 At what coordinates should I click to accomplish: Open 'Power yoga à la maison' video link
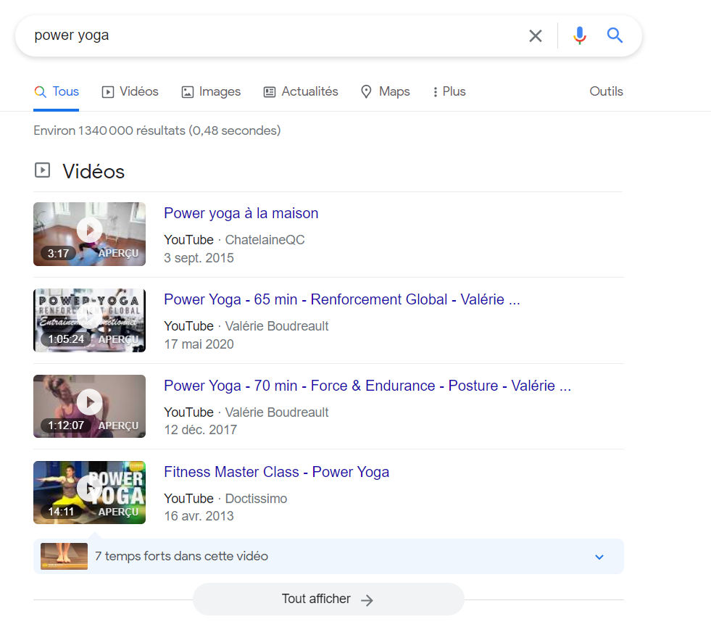(241, 213)
